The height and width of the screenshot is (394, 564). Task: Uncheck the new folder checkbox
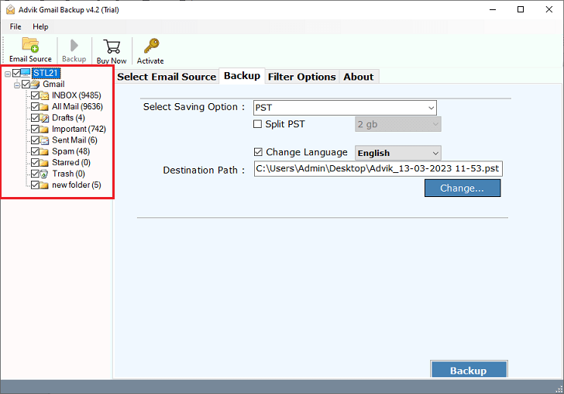pyautogui.click(x=35, y=185)
